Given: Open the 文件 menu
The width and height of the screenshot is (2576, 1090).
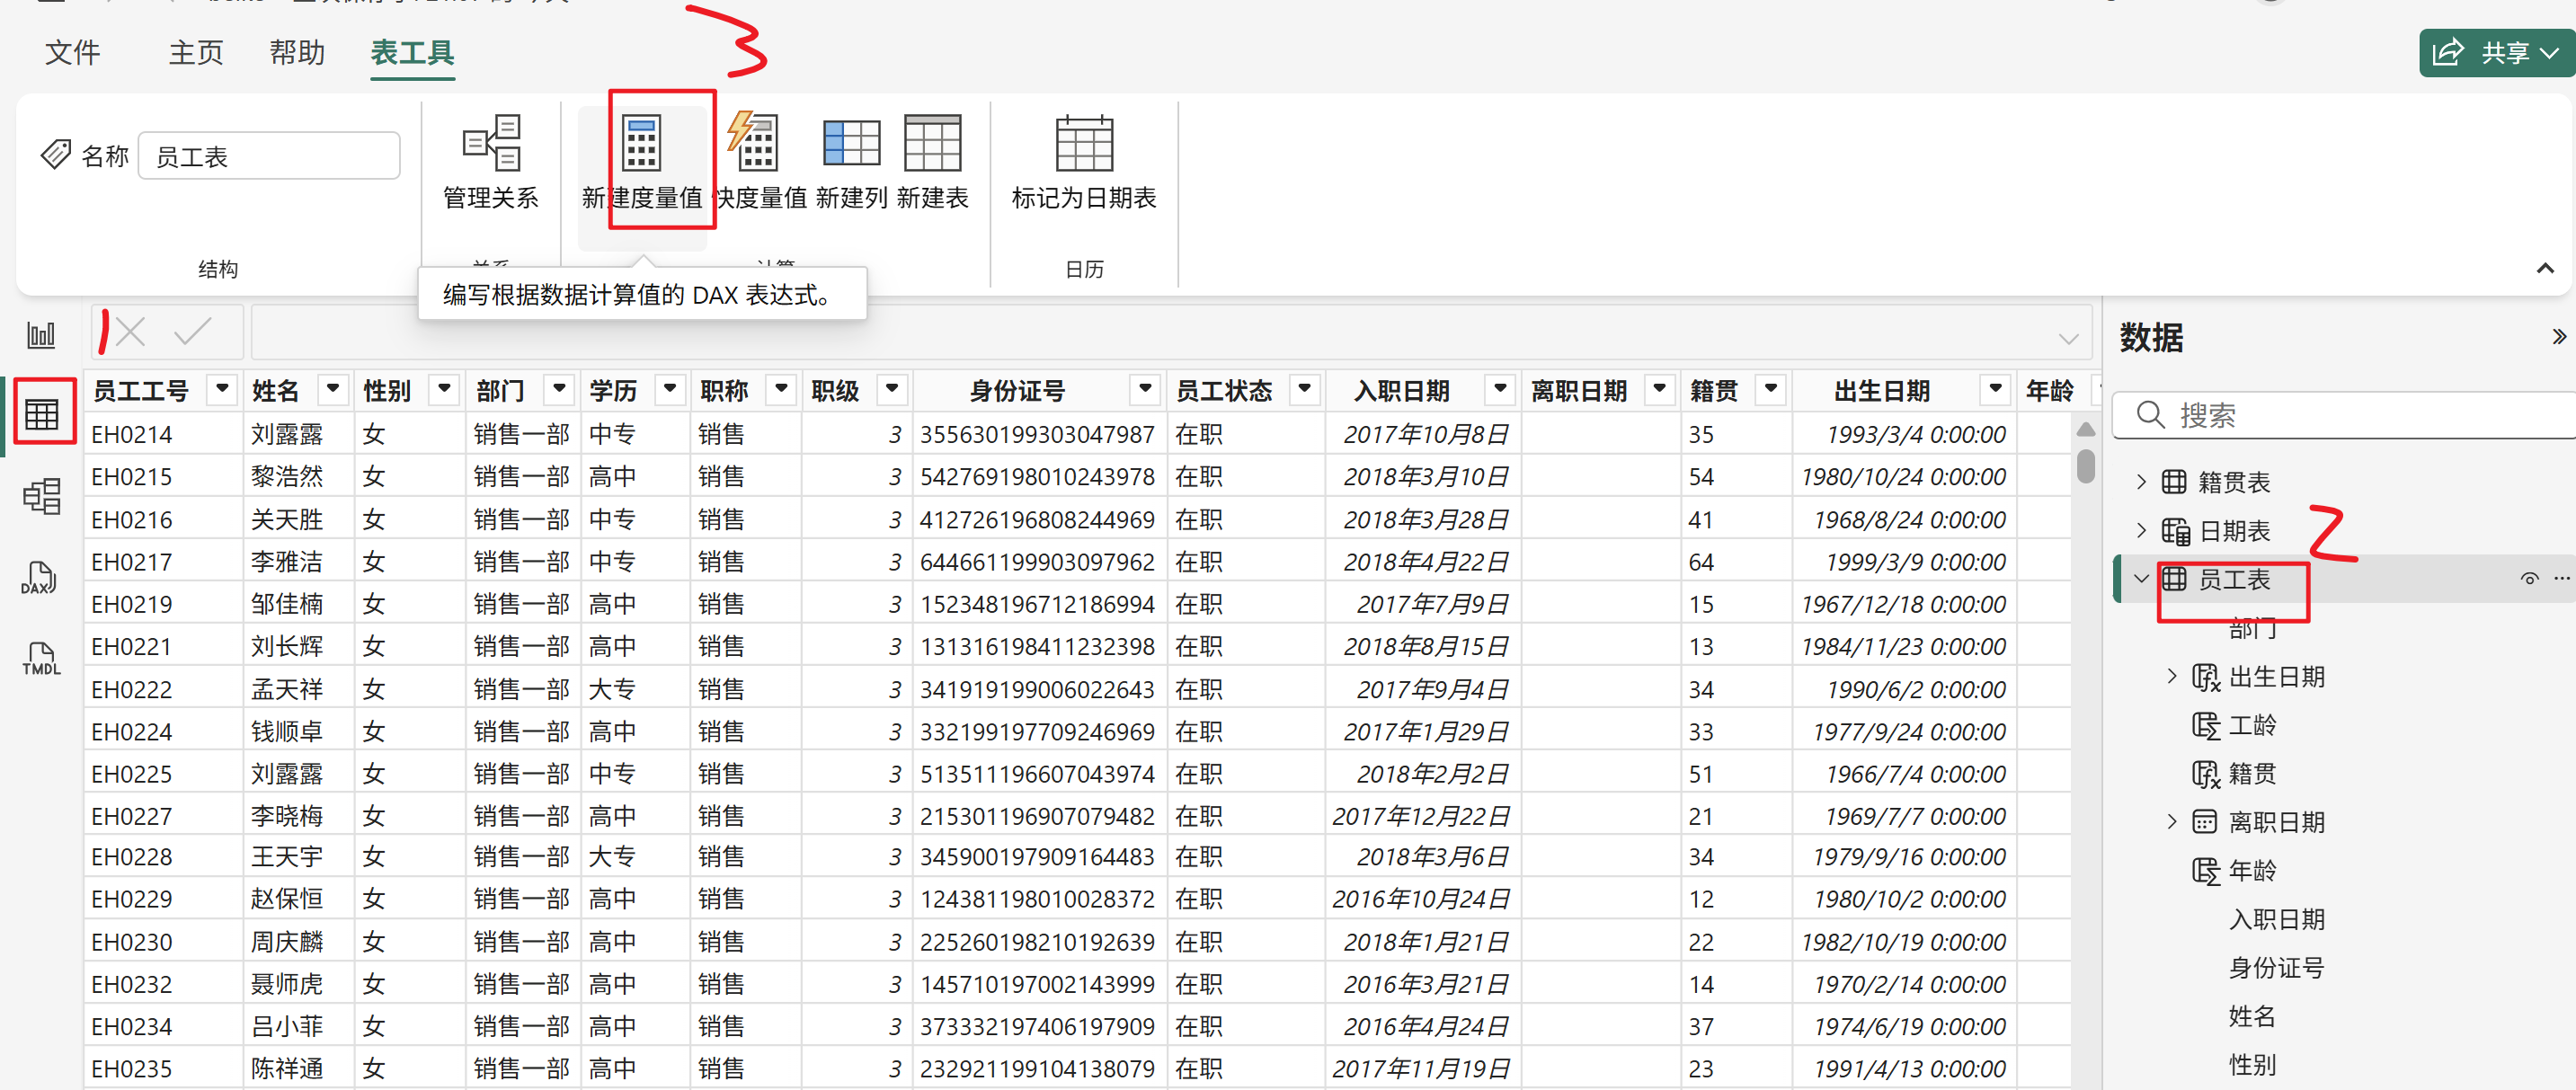Looking at the screenshot, I should tap(73, 52).
